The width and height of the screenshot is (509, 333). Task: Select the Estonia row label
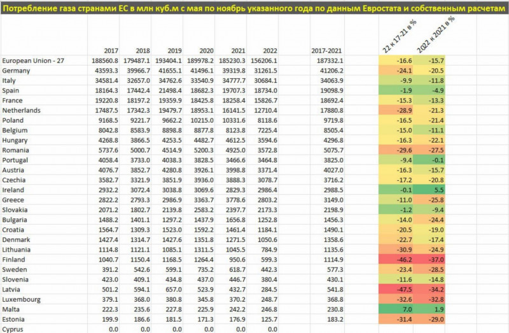pos(13,320)
